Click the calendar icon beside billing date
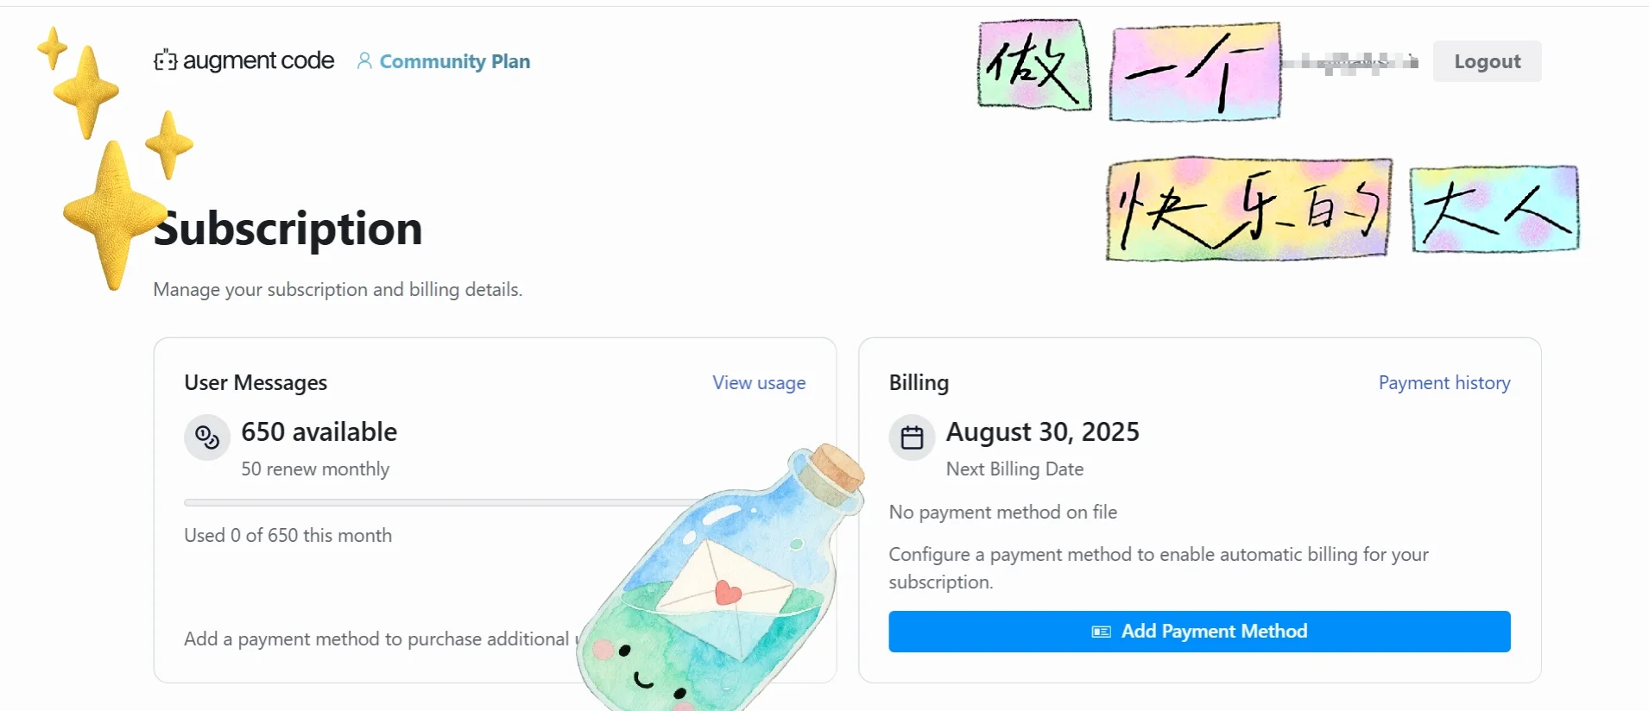1649x711 pixels. 912,437
